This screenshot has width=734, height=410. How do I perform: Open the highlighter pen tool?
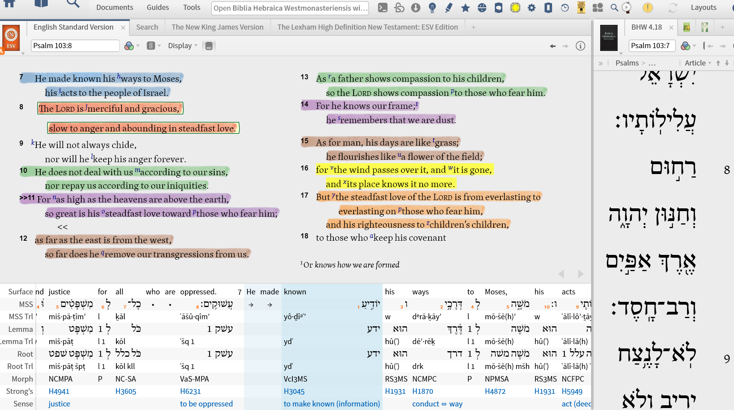click(x=449, y=7)
